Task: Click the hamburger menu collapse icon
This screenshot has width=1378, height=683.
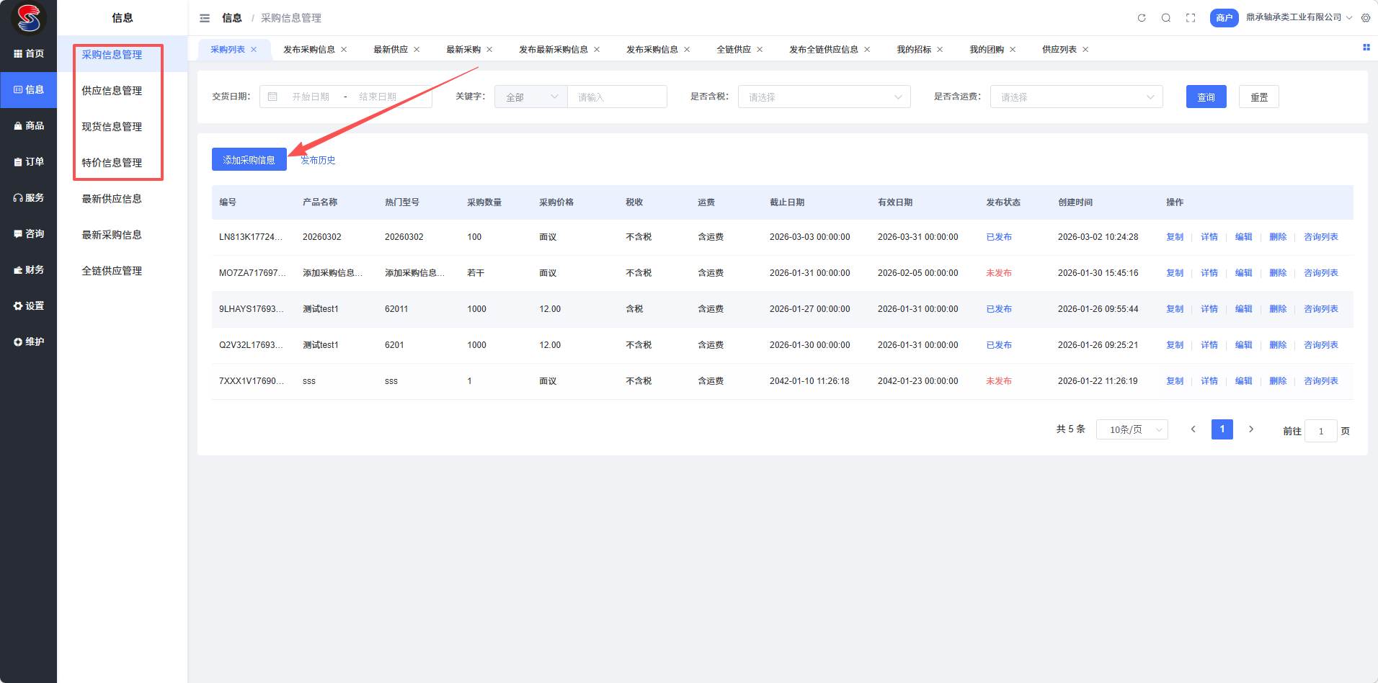Action: click(x=205, y=18)
